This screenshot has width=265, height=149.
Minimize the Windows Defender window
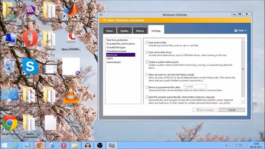click(x=234, y=14)
